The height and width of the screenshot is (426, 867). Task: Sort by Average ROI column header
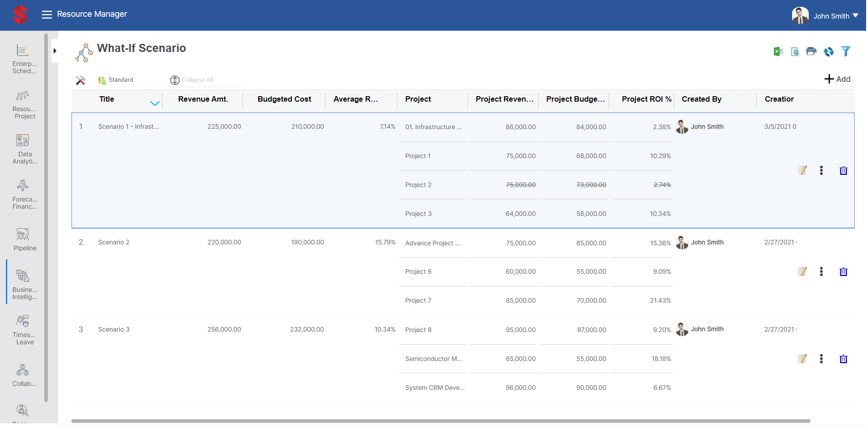click(x=355, y=99)
